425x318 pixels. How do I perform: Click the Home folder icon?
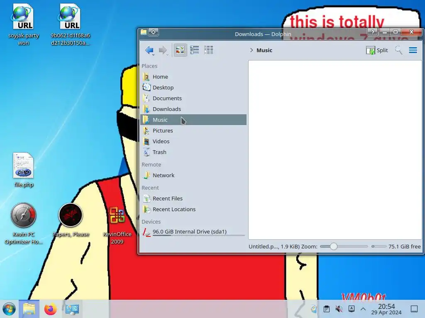click(147, 77)
